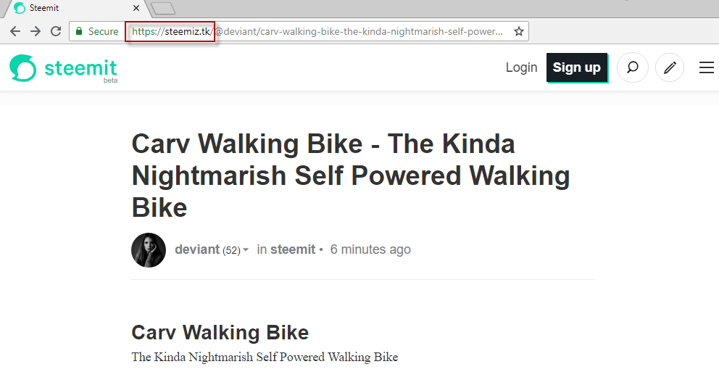719x372 pixels.
Task: Bookmark the page with star icon
Action: coord(519,31)
